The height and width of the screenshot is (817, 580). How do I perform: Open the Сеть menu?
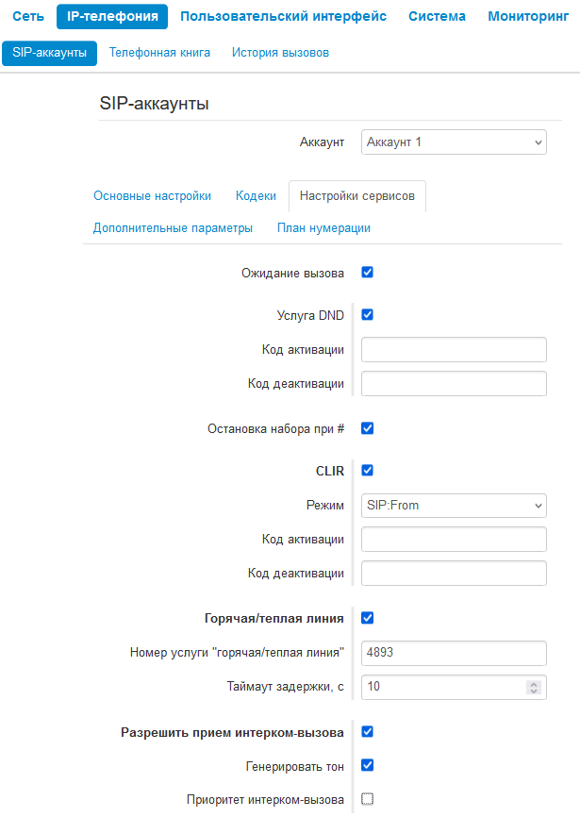(28, 16)
